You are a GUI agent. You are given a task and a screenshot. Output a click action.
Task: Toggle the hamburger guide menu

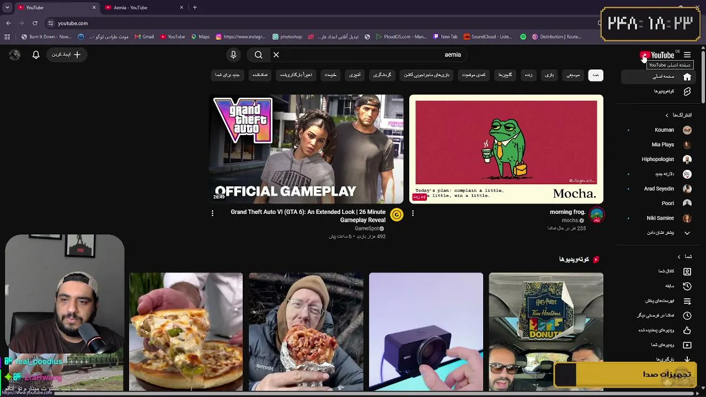pos(687,55)
